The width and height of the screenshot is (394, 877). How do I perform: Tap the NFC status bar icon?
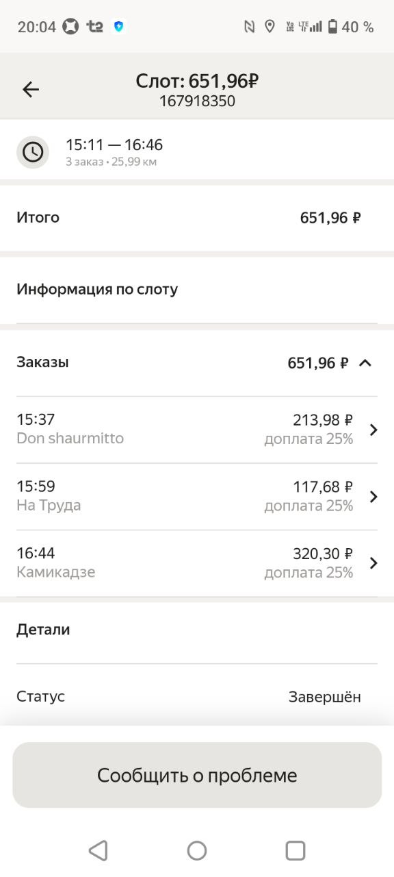click(x=250, y=27)
